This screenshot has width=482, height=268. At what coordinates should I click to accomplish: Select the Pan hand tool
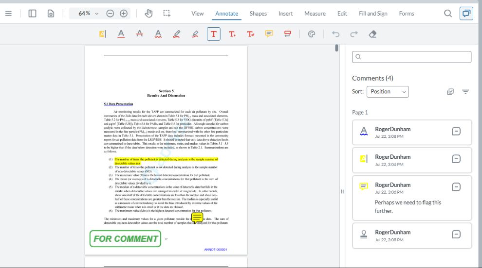pyautogui.click(x=148, y=14)
